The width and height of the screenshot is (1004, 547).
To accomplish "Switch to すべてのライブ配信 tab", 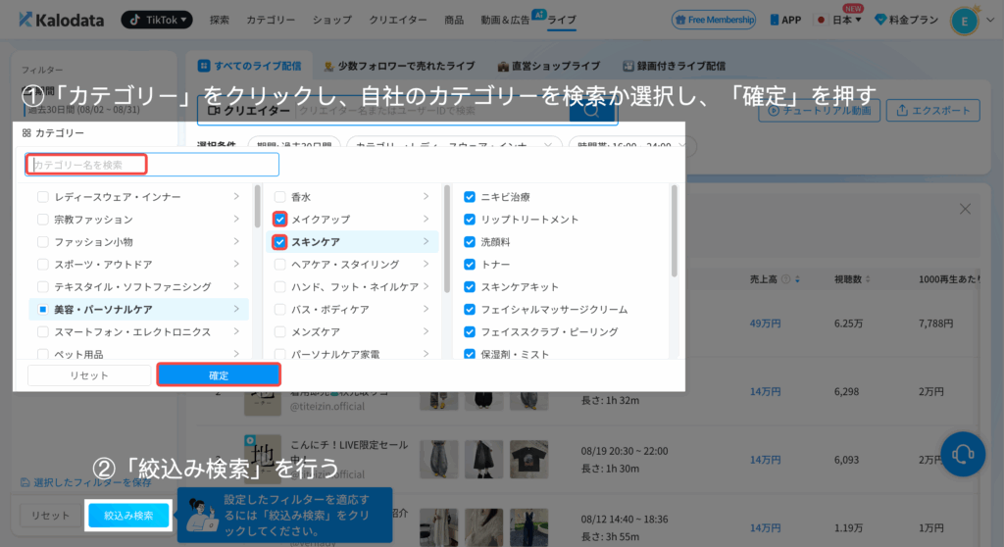I will pyautogui.click(x=249, y=66).
